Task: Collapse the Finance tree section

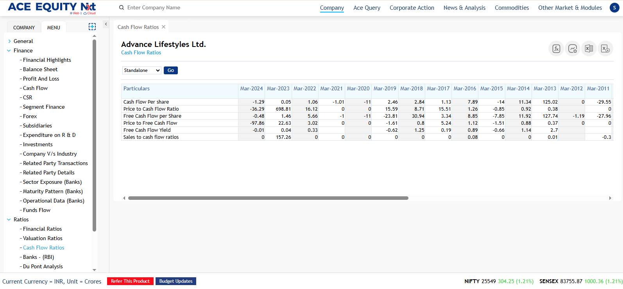Action: pos(9,50)
